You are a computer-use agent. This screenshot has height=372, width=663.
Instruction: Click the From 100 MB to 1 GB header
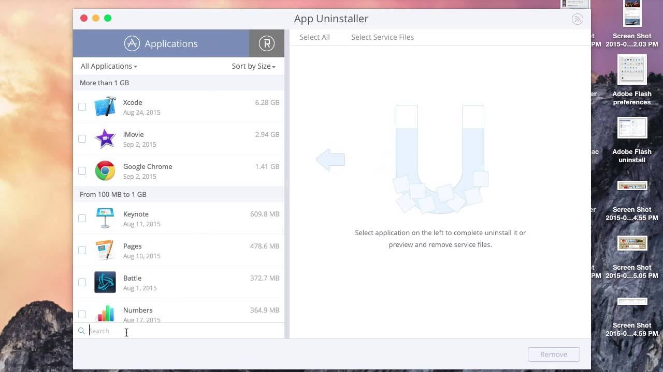point(179,194)
